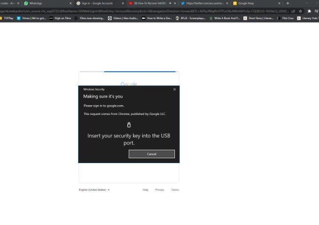Select the Sign in - Google Accounts tab

tap(100, 3)
